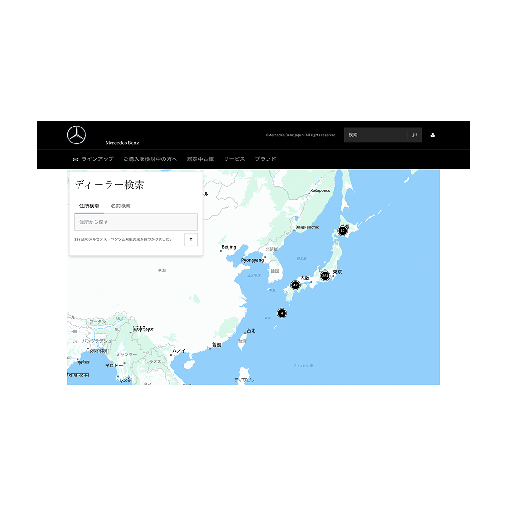
Task: Switch to the 住所検索 tab
Action: pos(89,206)
